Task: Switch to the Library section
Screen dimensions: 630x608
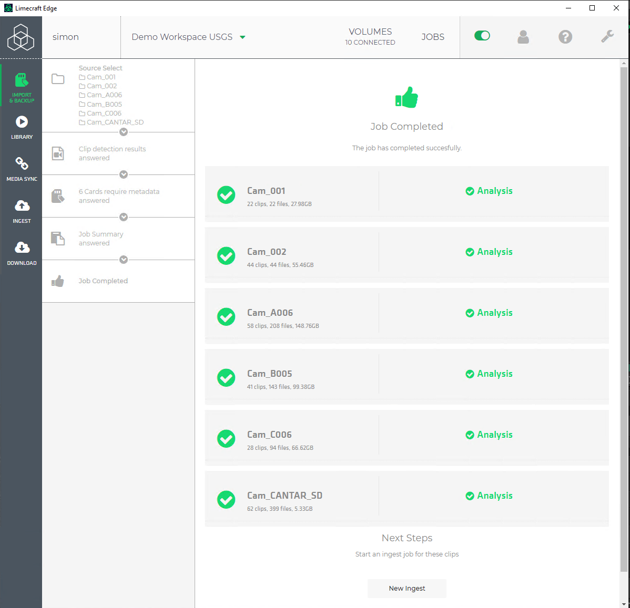Action: 22,126
